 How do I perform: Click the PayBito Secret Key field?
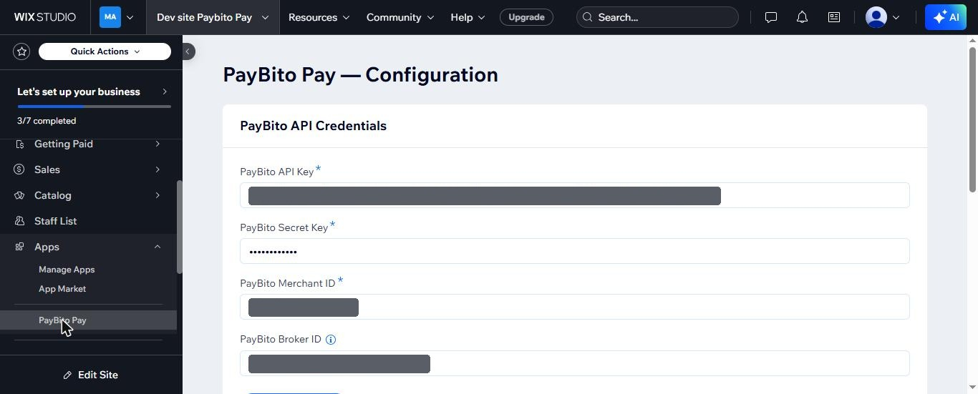(x=575, y=251)
